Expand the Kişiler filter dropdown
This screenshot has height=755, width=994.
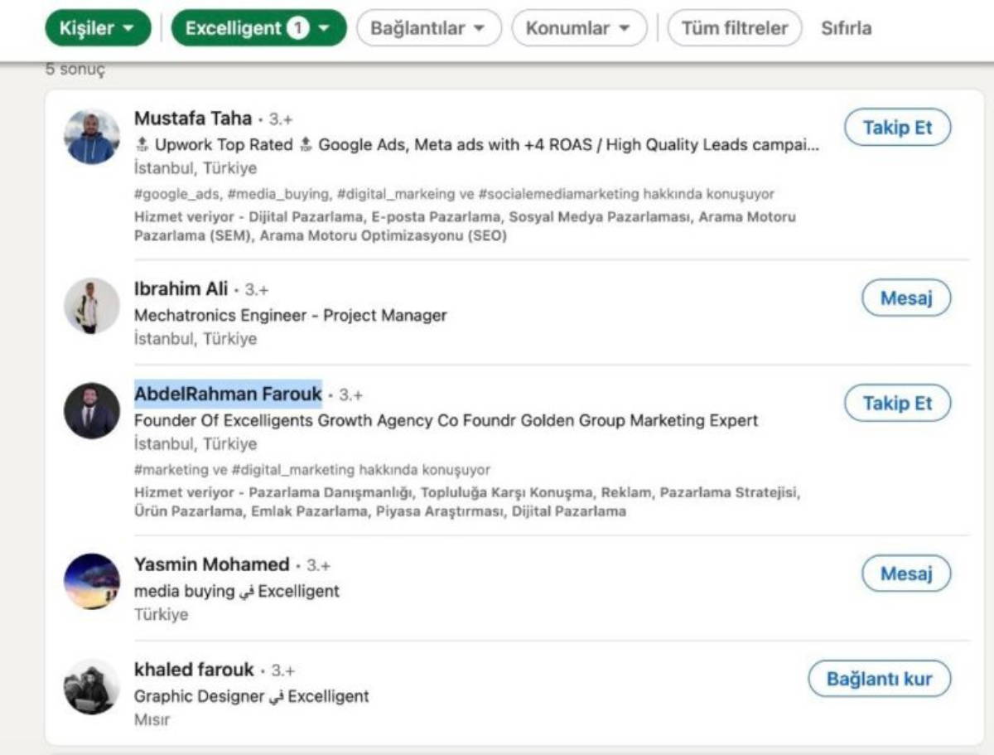[98, 28]
